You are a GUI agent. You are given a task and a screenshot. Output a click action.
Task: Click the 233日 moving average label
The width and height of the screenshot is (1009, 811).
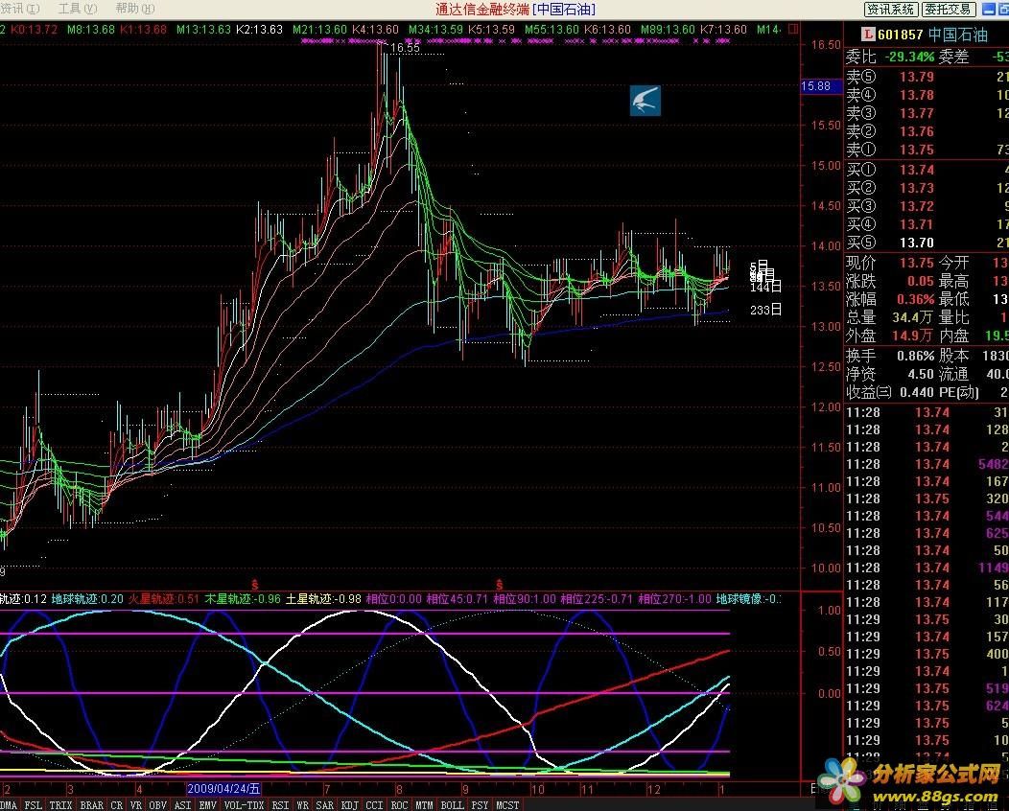tap(765, 310)
